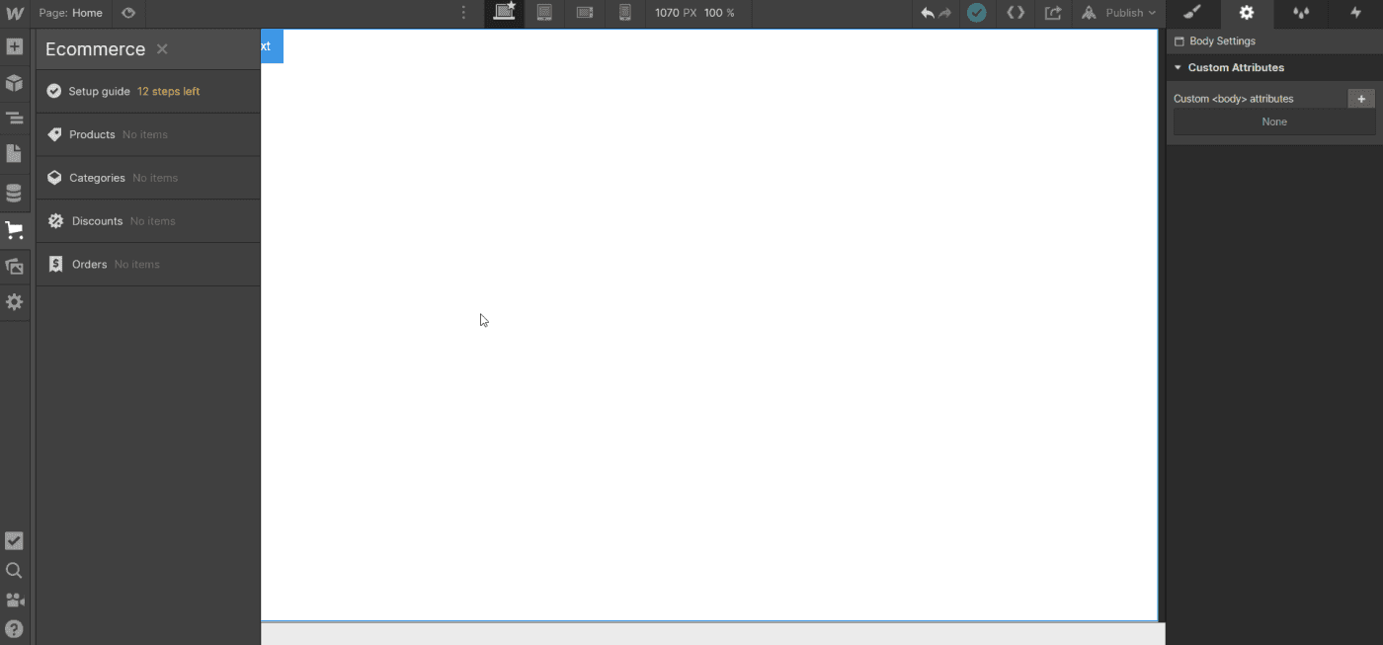1383x645 pixels.
Task: Open Products in Ecommerce panel
Action: 148,134
